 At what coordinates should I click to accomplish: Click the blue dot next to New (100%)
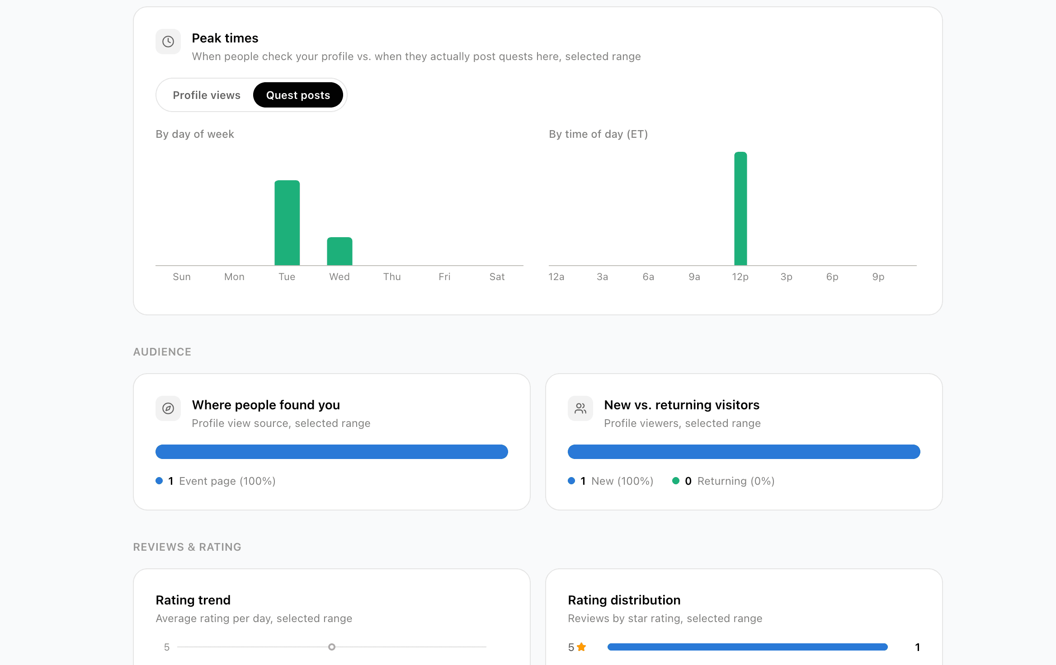click(571, 481)
